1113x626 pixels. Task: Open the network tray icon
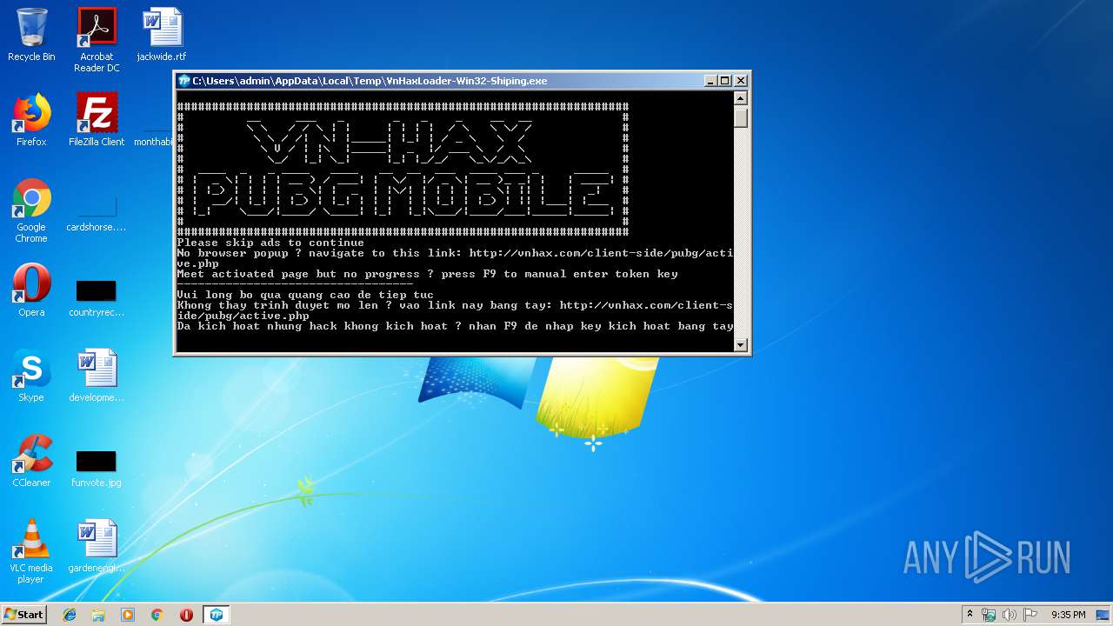989,615
